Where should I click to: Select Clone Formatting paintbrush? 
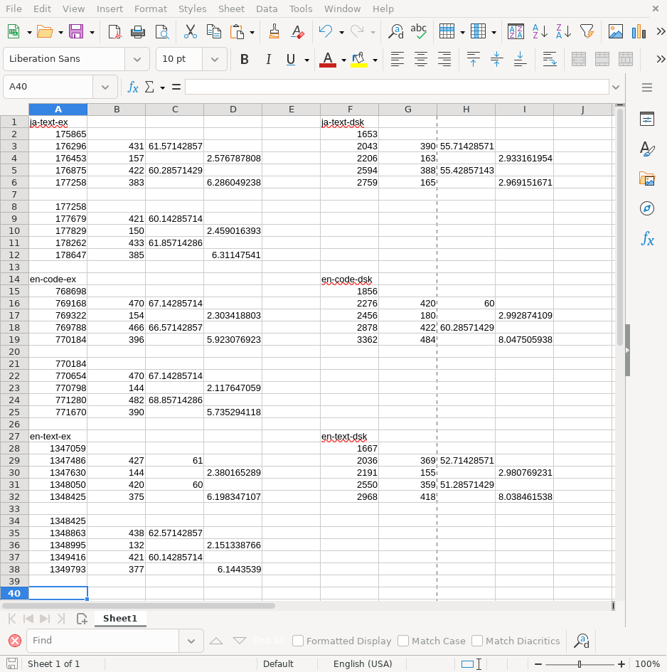click(x=274, y=32)
